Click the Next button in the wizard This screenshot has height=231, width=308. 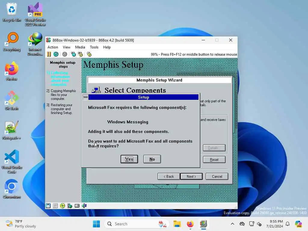click(191, 176)
